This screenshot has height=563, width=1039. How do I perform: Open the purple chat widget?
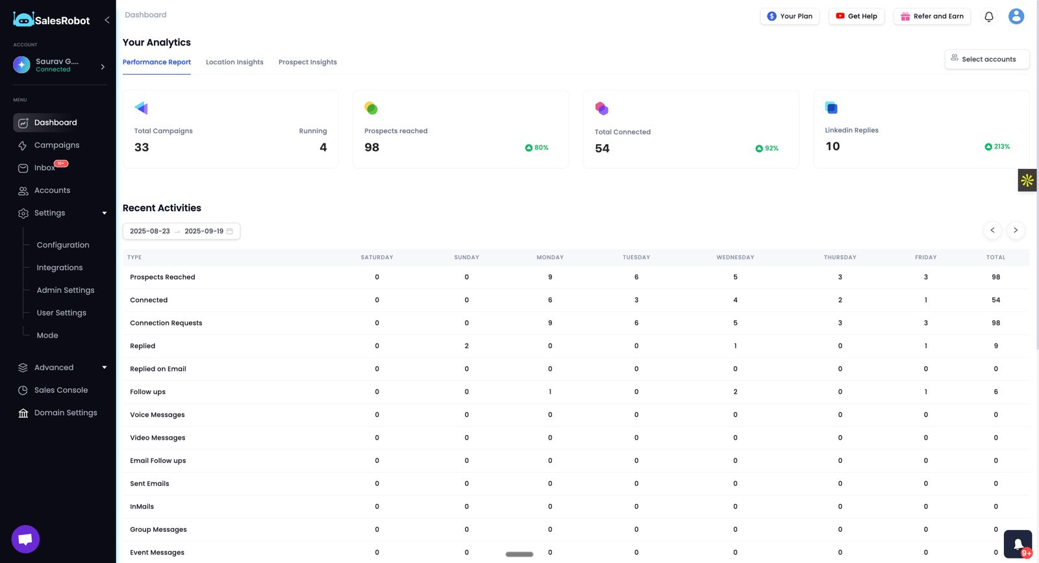[x=25, y=539]
